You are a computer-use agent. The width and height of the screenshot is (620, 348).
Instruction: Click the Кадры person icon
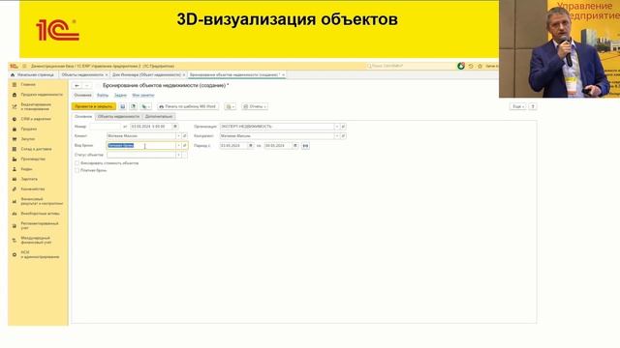(15, 169)
